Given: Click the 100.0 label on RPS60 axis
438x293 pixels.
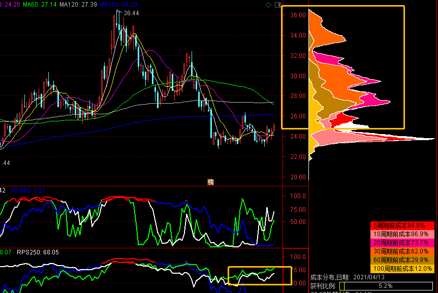Looking at the screenshot, I should coord(298,196).
